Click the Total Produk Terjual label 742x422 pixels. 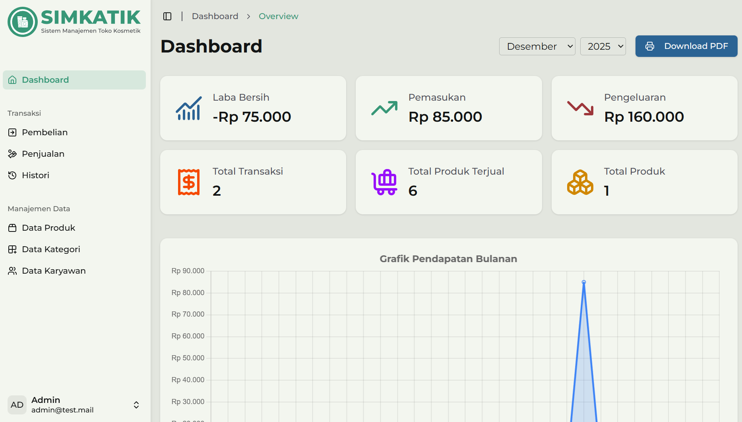click(456, 171)
